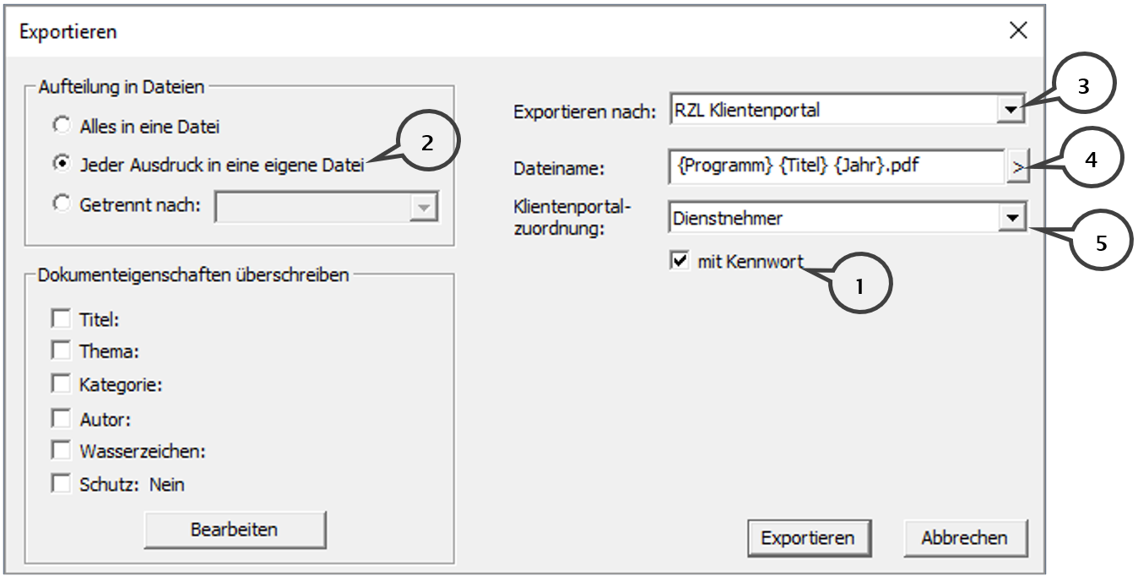This screenshot has width=1138, height=576.
Task: Select the 'Getrennt nach' radio button
Action: 62,205
